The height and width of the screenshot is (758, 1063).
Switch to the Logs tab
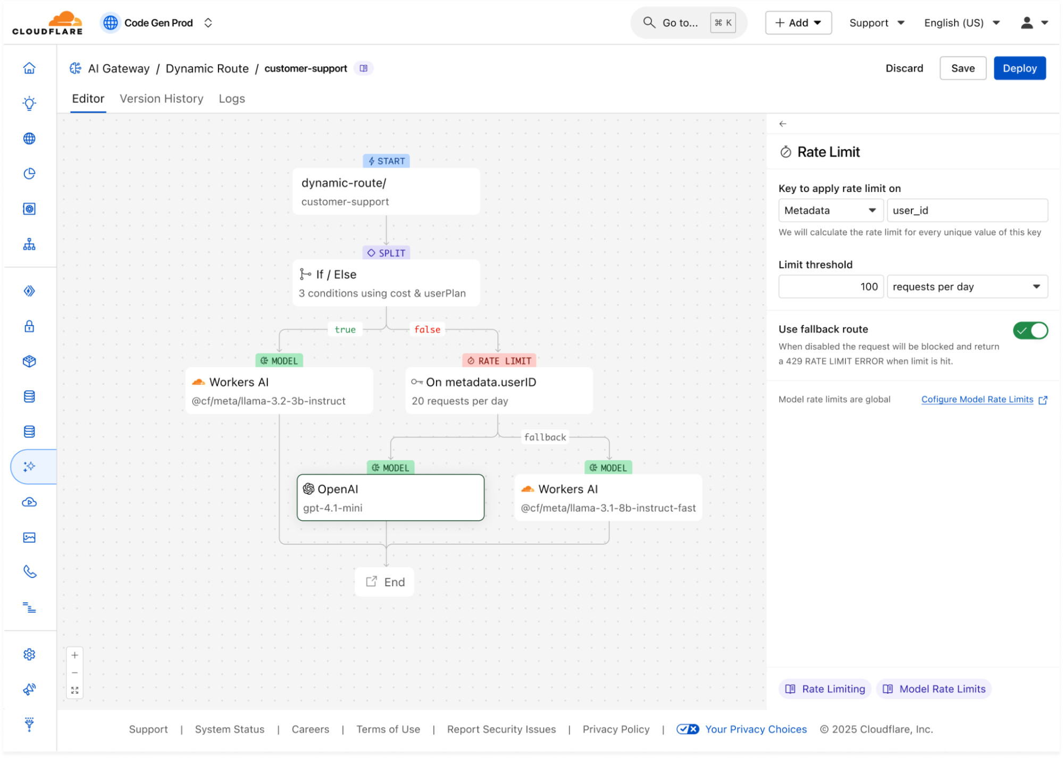232,99
